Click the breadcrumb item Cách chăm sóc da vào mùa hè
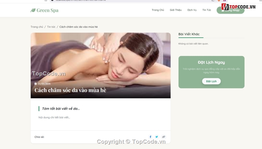 tap(79, 27)
